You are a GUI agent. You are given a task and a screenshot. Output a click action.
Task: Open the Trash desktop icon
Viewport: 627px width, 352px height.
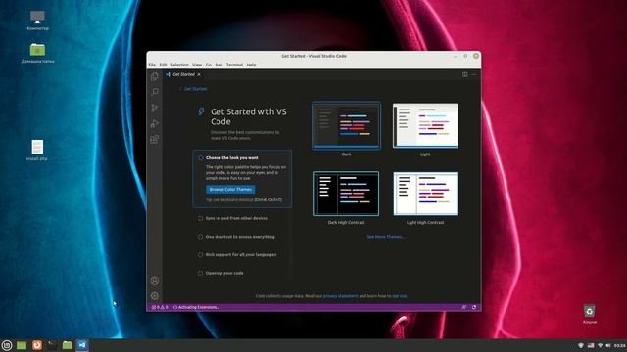click(590, 314)
